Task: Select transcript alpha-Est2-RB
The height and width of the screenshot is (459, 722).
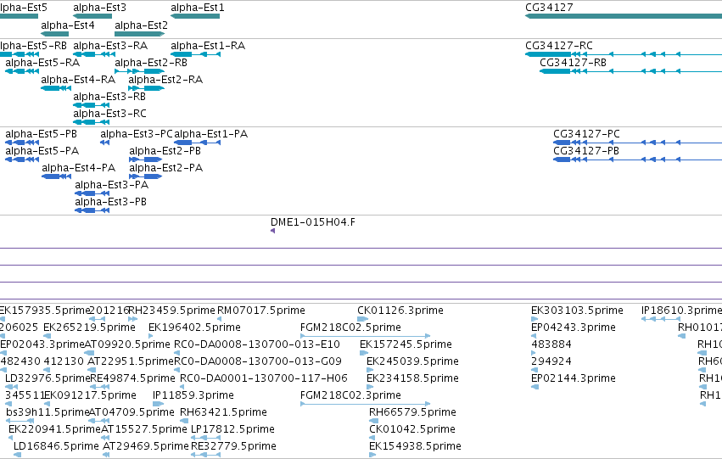Action: tap(139, 71)
